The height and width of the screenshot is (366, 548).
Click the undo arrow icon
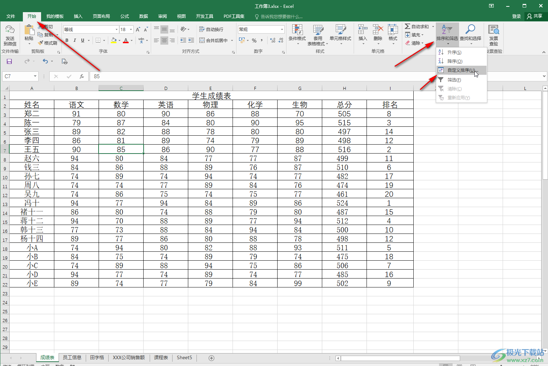[45, 61]
